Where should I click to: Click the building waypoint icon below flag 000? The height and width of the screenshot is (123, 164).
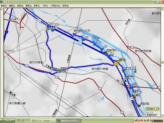(47, 31)
